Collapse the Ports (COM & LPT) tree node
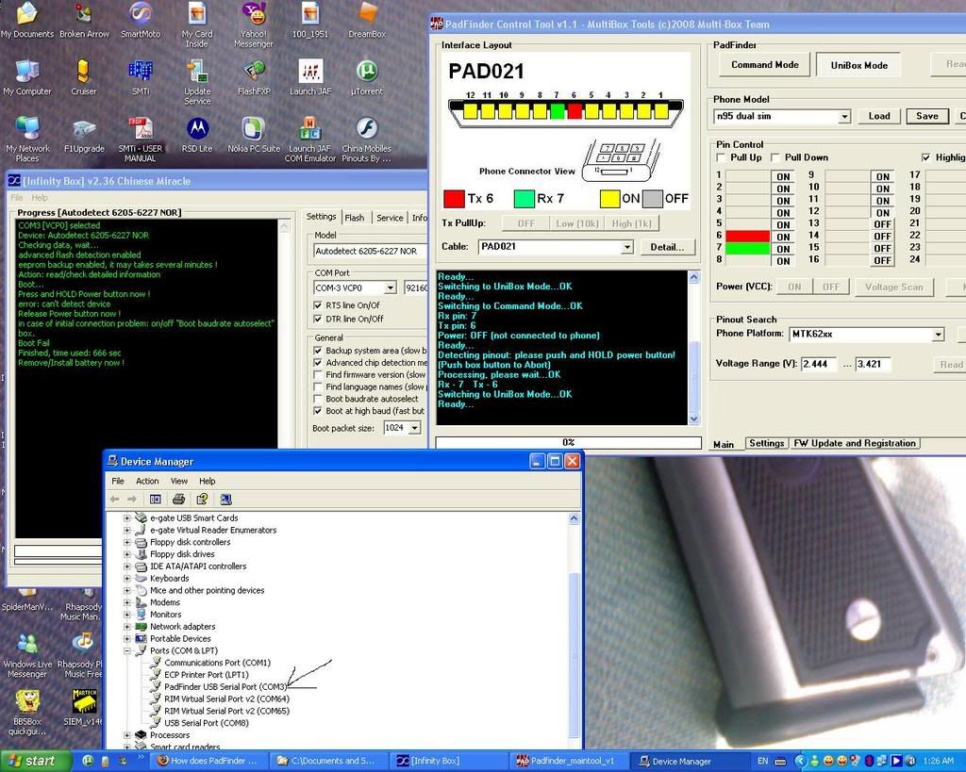The width and height of the screenshot is (966, 772). (127, 650)
